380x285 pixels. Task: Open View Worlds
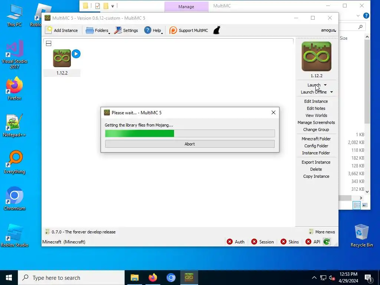tap(316, 115)
